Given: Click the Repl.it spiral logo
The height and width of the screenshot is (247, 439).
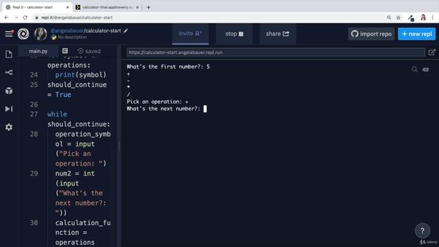Looking at the screenshot, I should coord(23,34).
